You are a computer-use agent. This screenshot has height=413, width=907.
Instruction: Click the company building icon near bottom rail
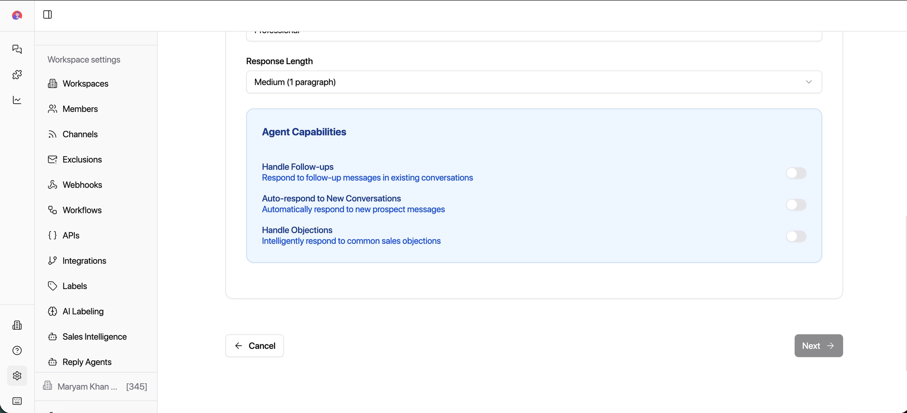[x=17, y=325]
